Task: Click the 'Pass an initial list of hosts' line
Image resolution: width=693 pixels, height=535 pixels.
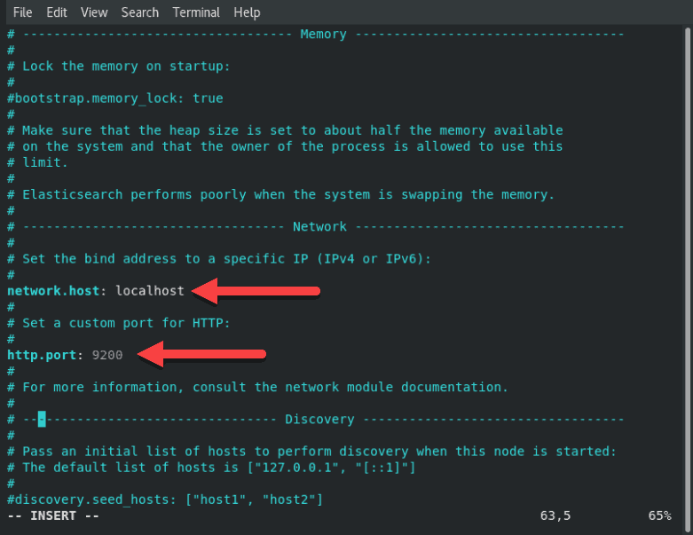Action: pos(311,452)
